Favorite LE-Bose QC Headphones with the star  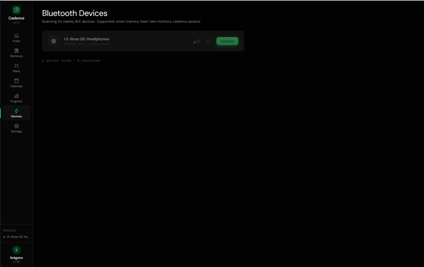(x=208, y=41)
